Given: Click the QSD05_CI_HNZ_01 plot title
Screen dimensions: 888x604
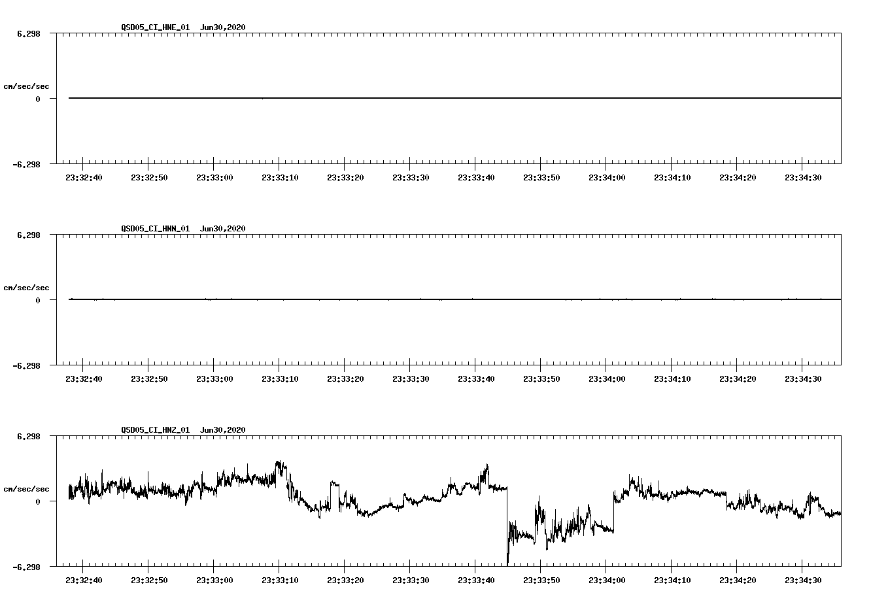Looking at the screenshot, I should (183, 429).
